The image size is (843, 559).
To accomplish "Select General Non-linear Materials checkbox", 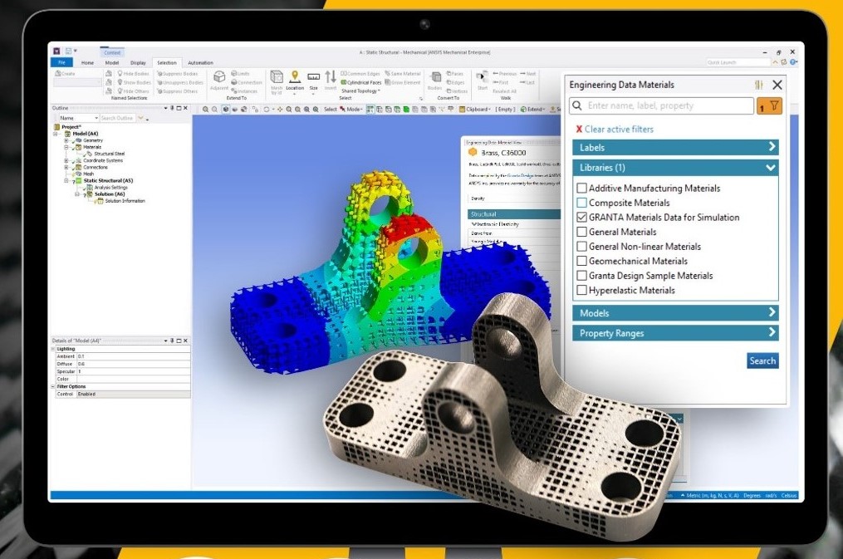I will pos(581,246).
